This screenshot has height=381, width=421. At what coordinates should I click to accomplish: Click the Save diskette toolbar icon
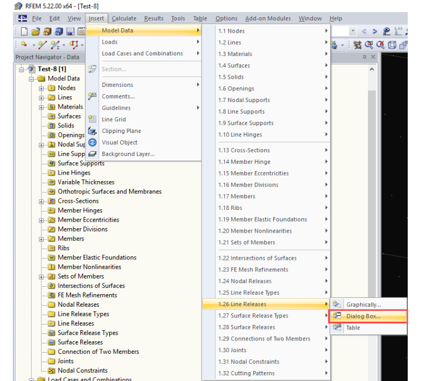[70, 32]
